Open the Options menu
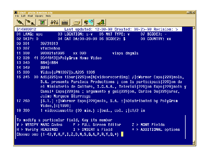Screen dimensions: 209x156 [x=39, y=16]
